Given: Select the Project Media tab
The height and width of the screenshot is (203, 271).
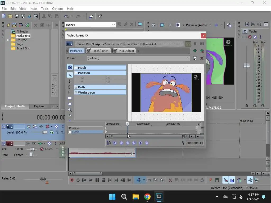Looking at the screenshot, I should 15,106.
